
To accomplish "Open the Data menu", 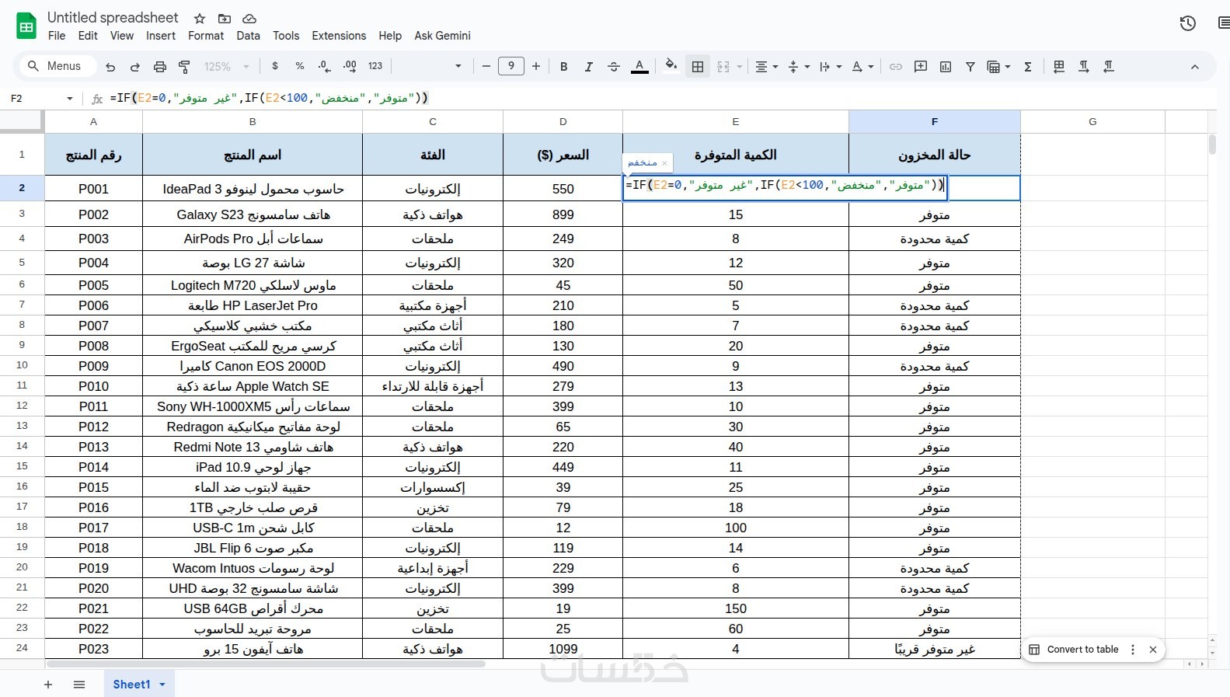I will [x=249, y=36].
